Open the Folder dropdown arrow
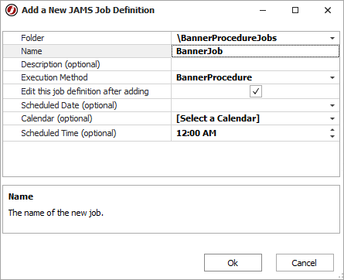This screenshot has width=344, height=280. [x=332, y=38]
